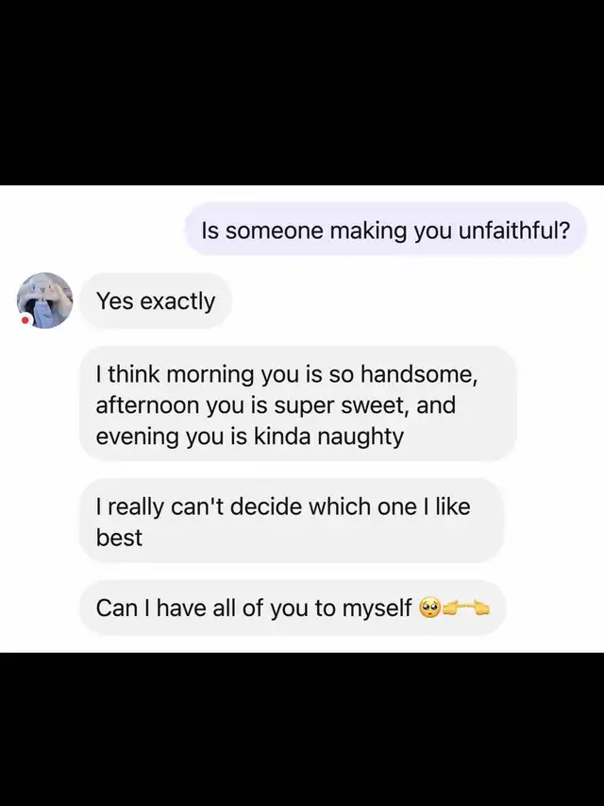This screenshot has width=604, height=806.
Task: Click the word 'exactly' in the reply
Action: coord(177,301)
